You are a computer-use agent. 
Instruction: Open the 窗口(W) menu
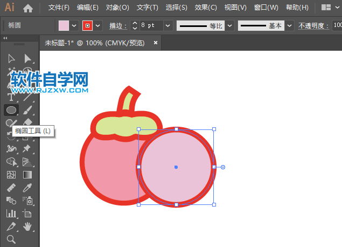pyautogui.click(x=266, y=8)
